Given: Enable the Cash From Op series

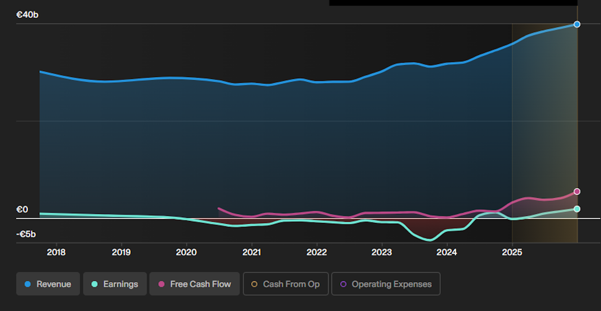Looking at the screenshot, I should click(x=285, y=284).
